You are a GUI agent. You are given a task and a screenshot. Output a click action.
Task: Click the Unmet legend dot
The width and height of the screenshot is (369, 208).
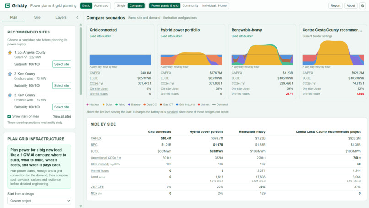pyautogui.click(x=199, y=104)
